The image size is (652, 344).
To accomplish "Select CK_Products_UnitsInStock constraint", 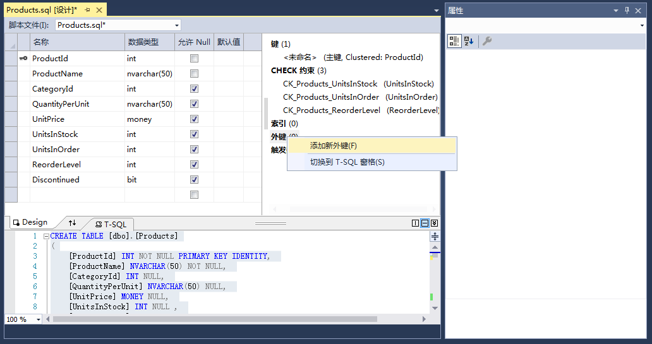I will pyautogui.click(x=358, y=84).
